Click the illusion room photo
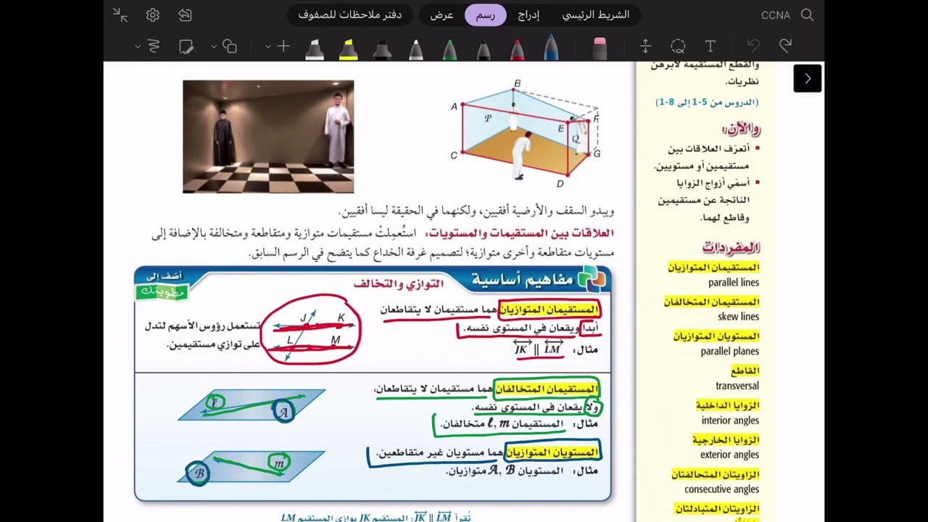This screenshot has height=522, width=928. [268, 136]
